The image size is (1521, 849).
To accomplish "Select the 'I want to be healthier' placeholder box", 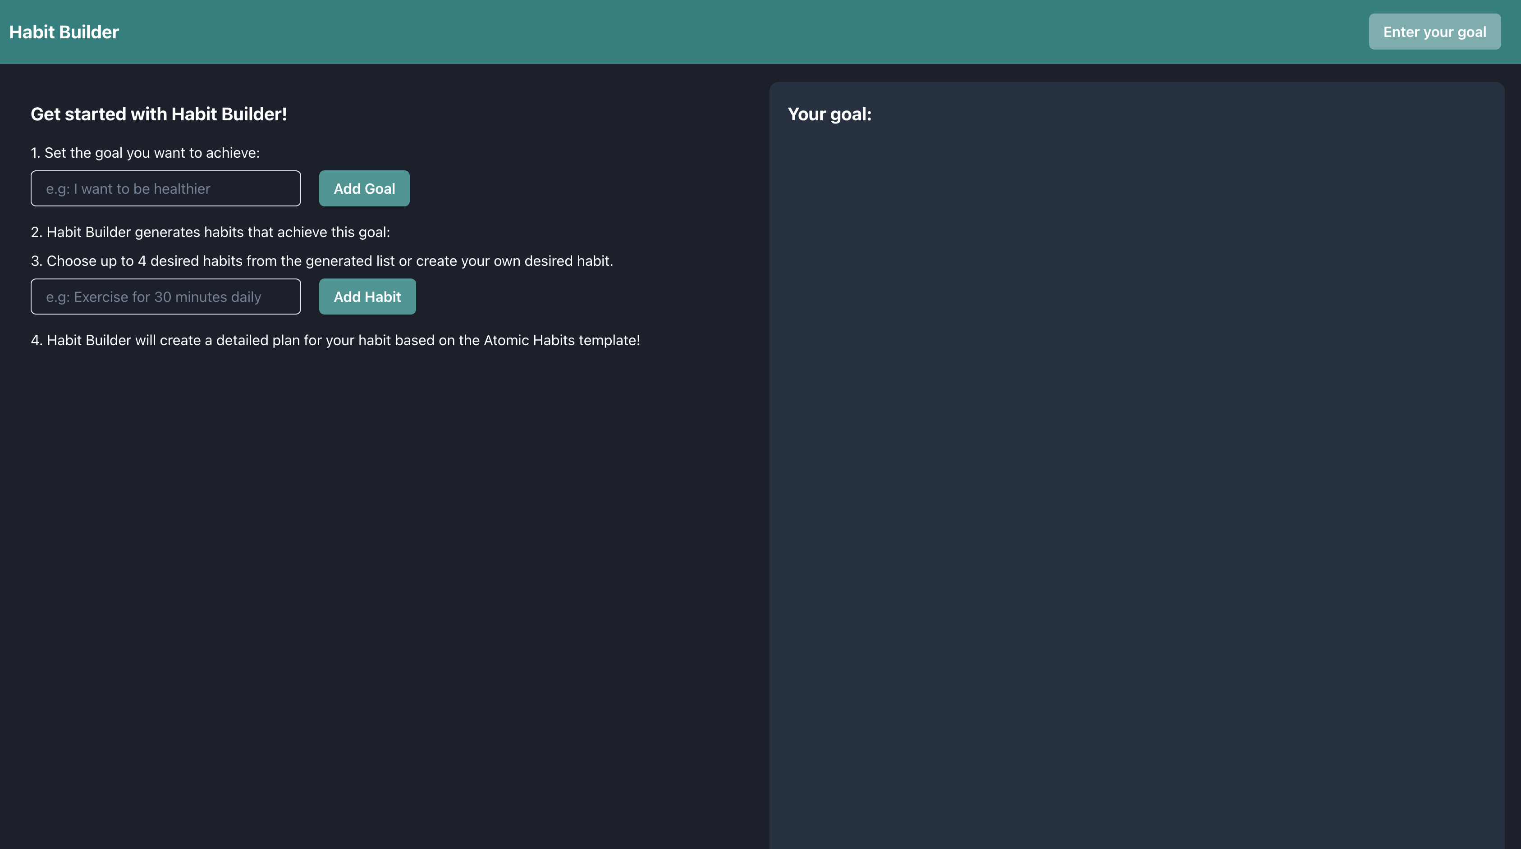I will click(x=165, y=188).
